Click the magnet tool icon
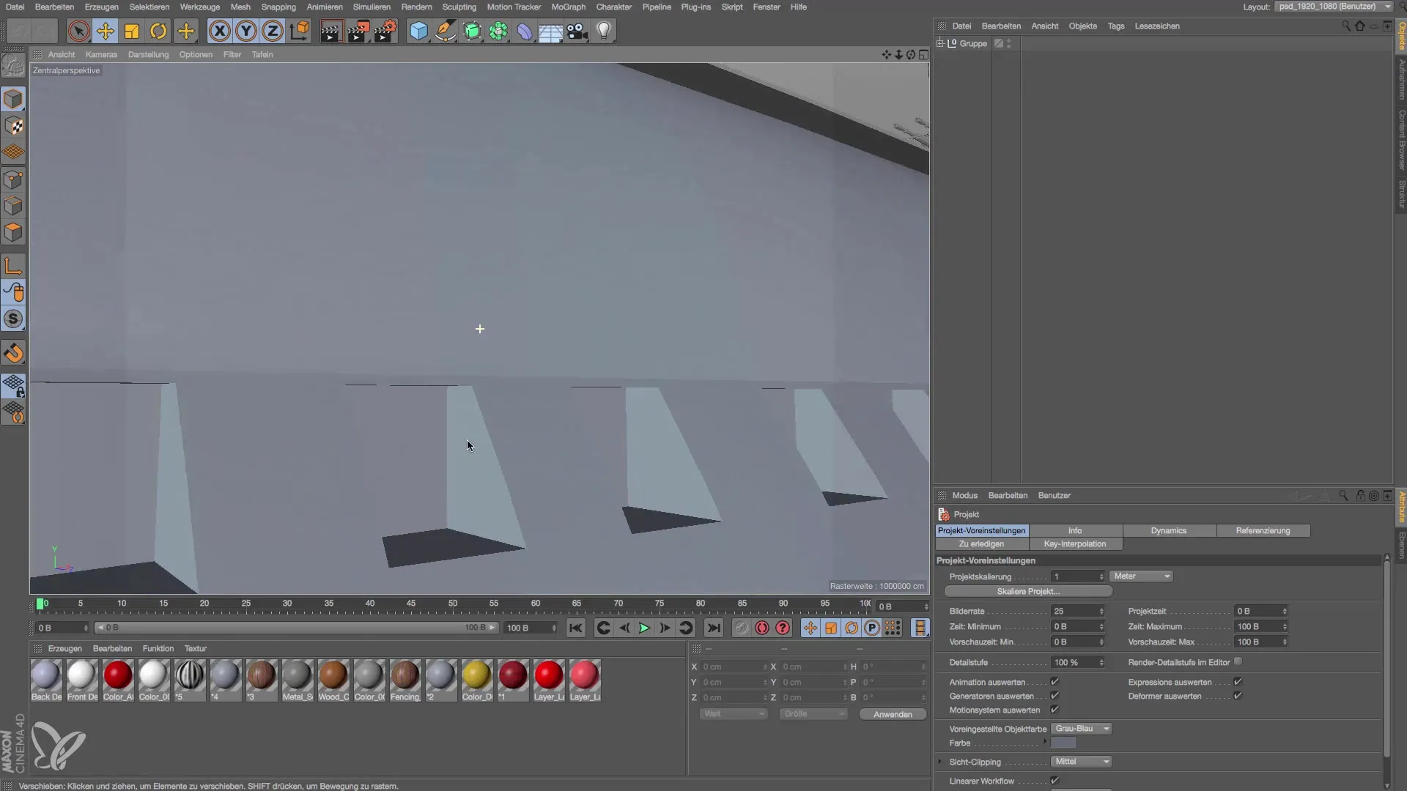 click(x=13, y=353)
